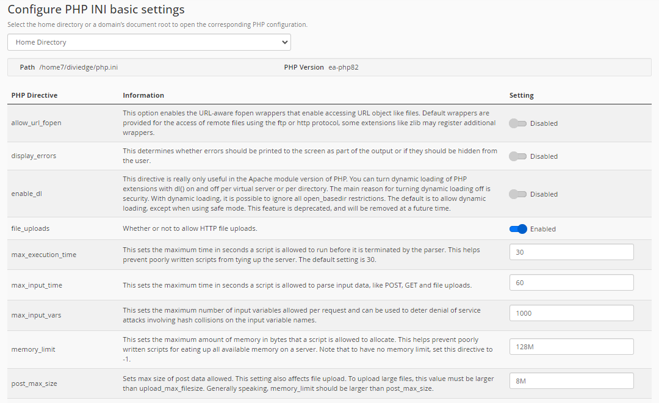Viewport: 659px width, 403px height.
Task: Click the memory_limit field showing 128M
Action: (x=571, y=347)
